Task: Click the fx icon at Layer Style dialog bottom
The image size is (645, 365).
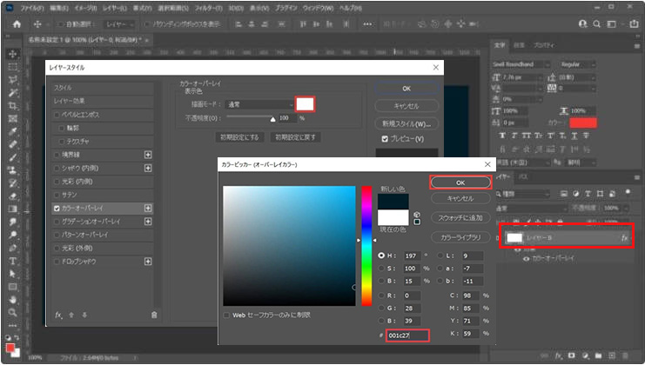Action: 58,315
